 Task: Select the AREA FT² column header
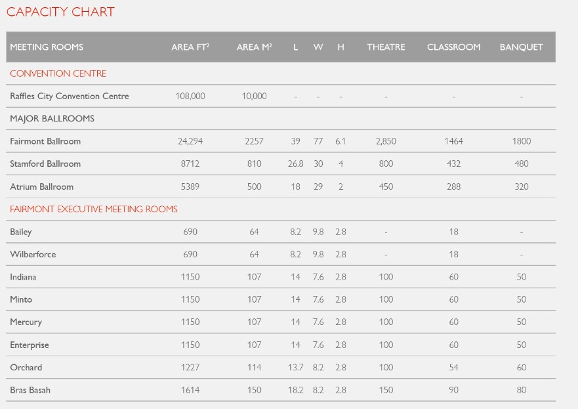click(190, 47)
